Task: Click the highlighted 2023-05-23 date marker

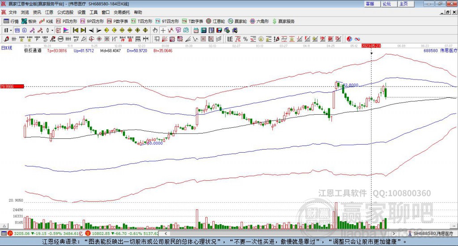Action: 371,46
